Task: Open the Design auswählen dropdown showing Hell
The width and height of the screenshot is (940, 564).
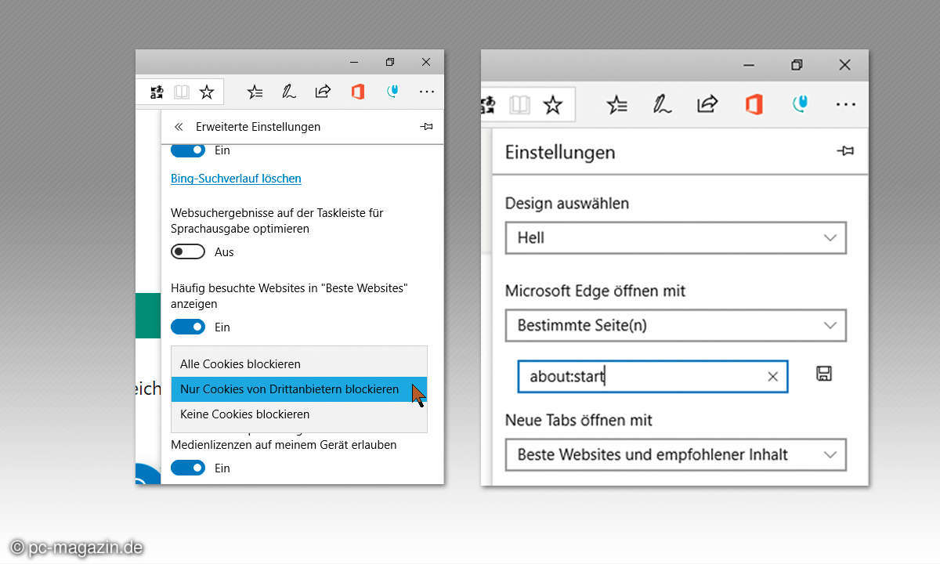Action: [676, 237]
